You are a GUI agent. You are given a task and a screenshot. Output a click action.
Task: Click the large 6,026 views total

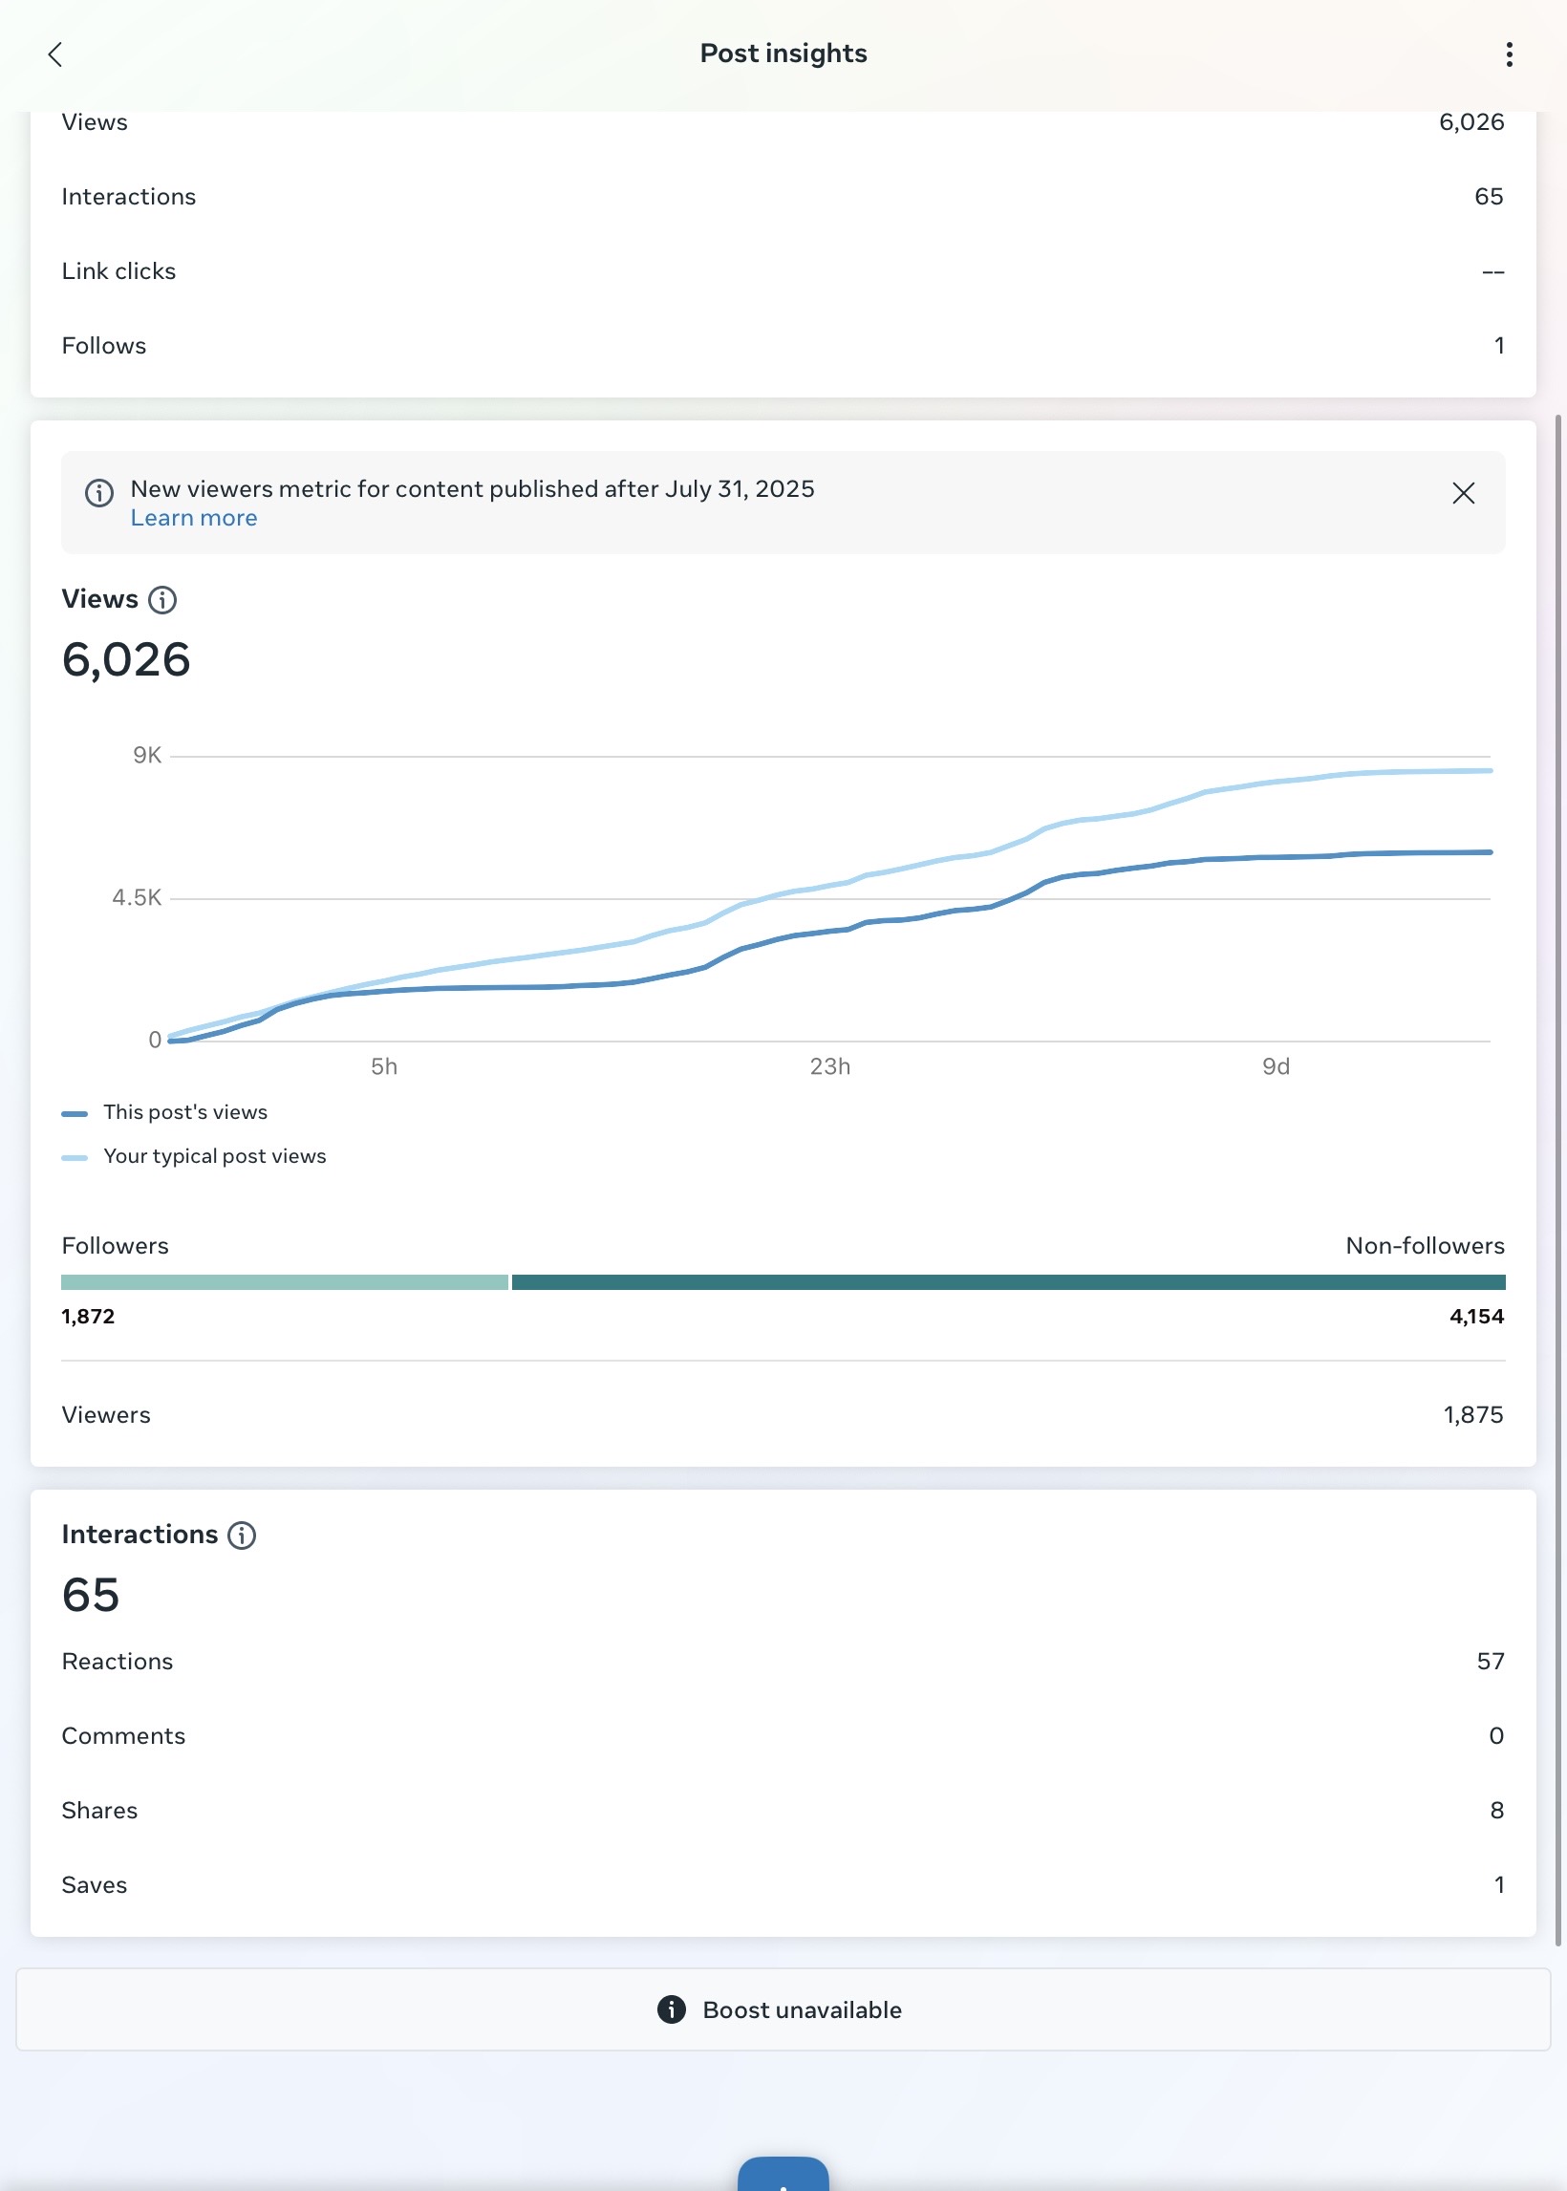[126, 660]
